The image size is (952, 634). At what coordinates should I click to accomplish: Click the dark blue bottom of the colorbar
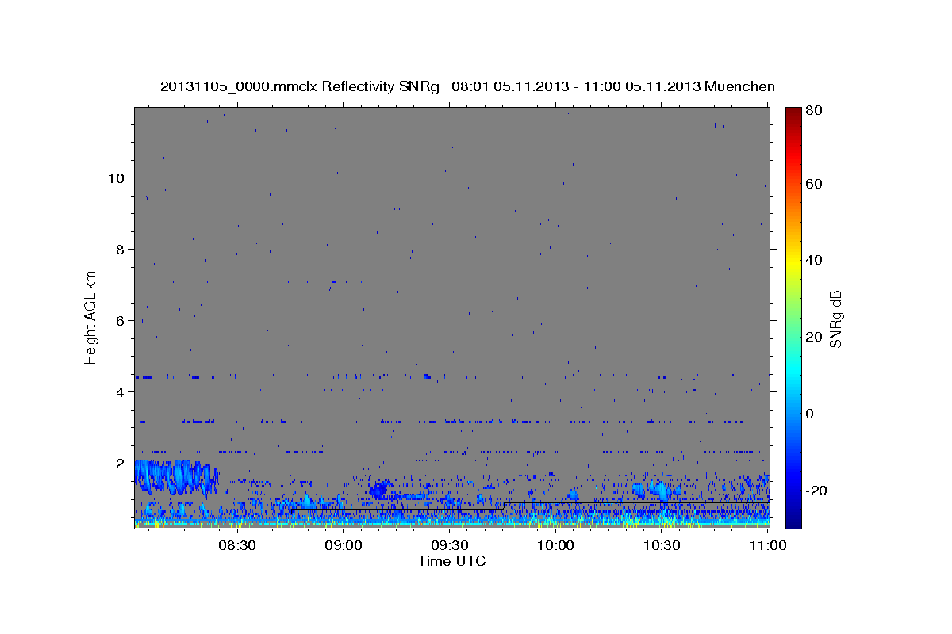coord(793,519)
